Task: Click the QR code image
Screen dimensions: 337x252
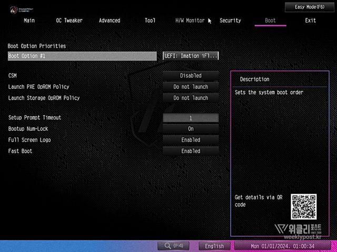Action: tap(303, 206)
